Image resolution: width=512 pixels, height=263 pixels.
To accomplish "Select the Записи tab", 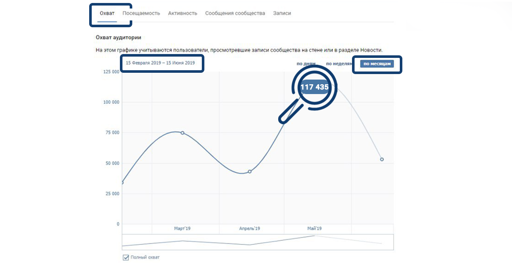I will tap(282, 13).
